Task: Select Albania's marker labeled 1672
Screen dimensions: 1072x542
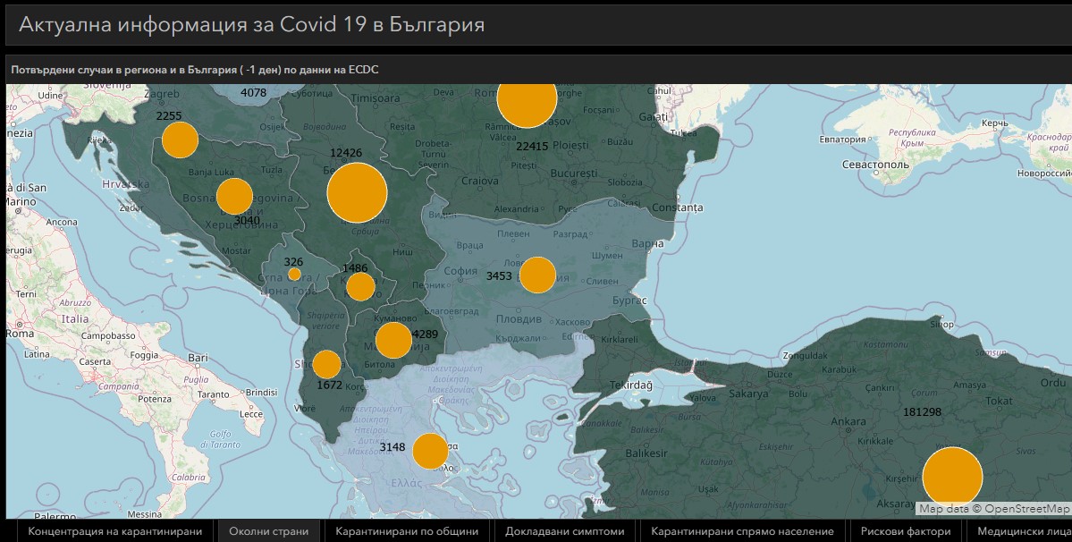Action: coord(326,364)
